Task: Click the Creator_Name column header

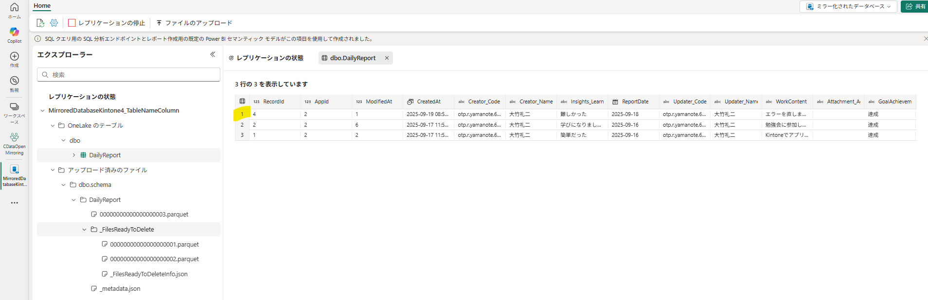Action: point(531,101)
